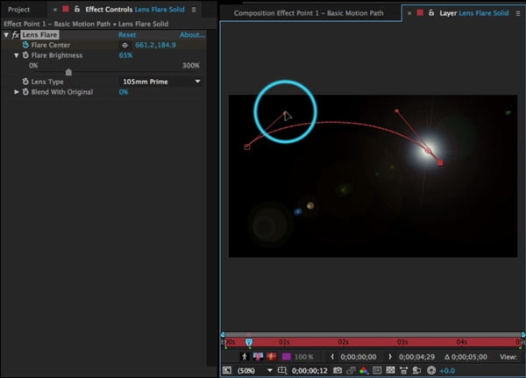The image size is (526, 378).
Task: Click the Set In point brace button
Action: point(332,357)
